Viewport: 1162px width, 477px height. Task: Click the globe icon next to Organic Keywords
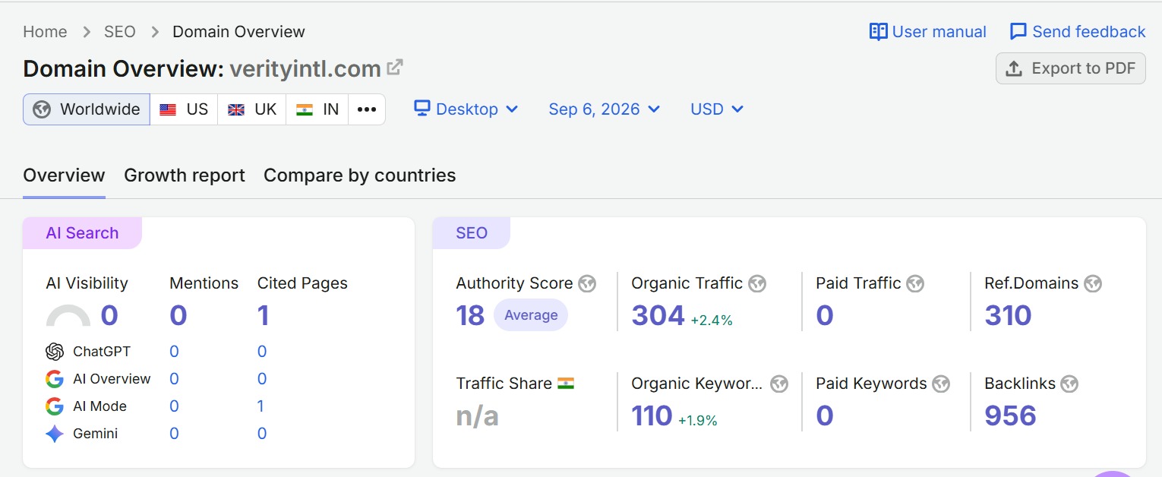click(x=779, y=384)
